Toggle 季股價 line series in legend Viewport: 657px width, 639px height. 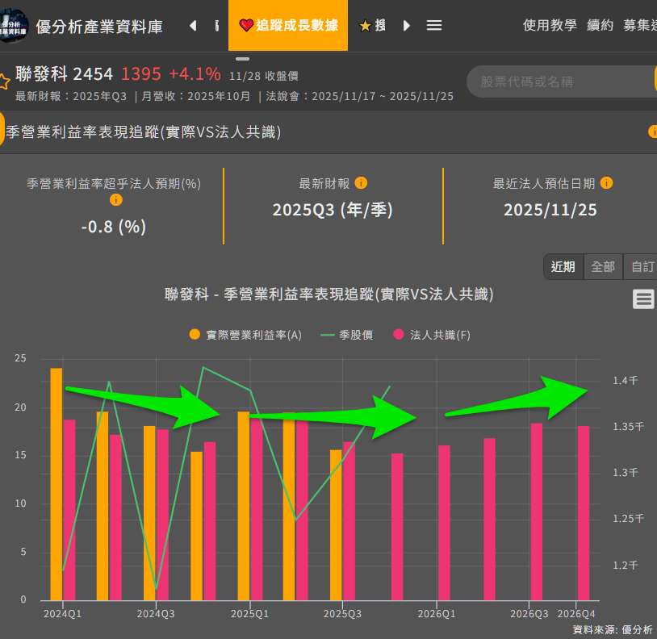coord(347,335)
